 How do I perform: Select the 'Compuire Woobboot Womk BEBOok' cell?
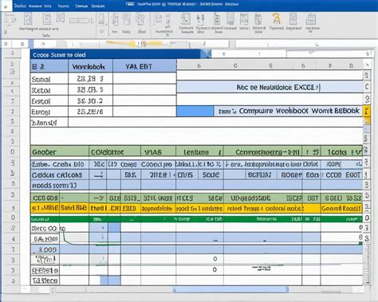tap(288, 111)
